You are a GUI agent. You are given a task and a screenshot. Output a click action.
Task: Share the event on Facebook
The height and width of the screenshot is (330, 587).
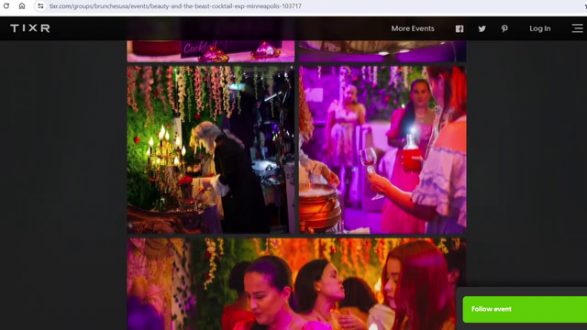coord(460,28)
